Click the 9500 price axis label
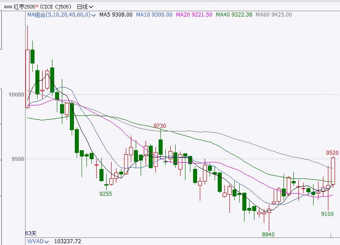Screen dimensions: 340x245 pyautogui.click(x=18, y=159)
